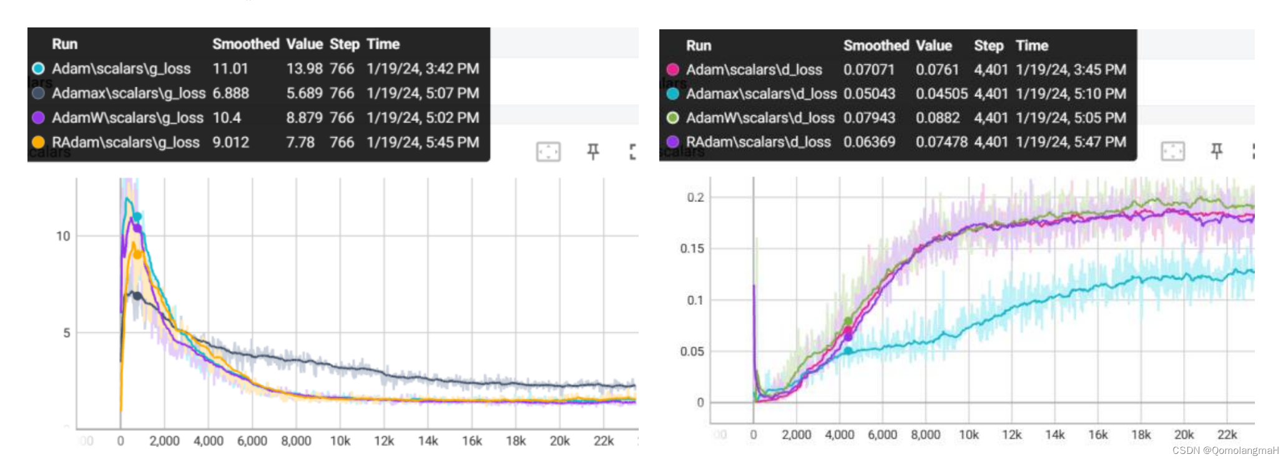Click value 5.689 in the Adamax g_loss row
This screenshot has width=1288, height=462.
click(x=305, y=93)
